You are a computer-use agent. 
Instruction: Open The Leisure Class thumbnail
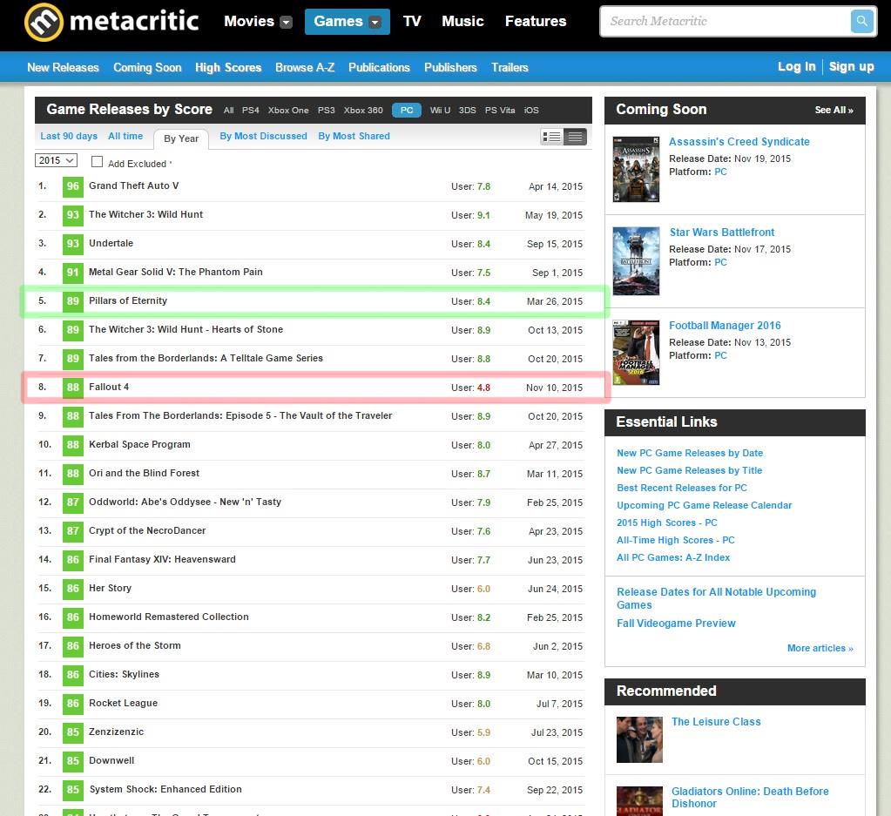[639, 739]
